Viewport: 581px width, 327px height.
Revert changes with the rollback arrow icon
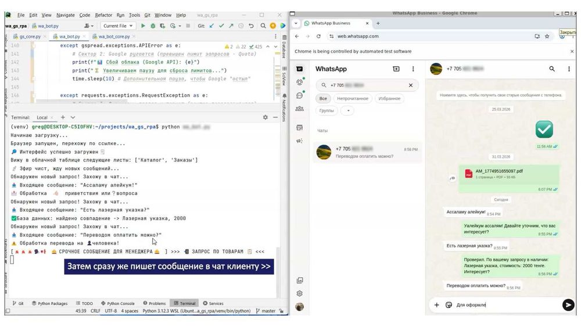[x=251, y=26]
